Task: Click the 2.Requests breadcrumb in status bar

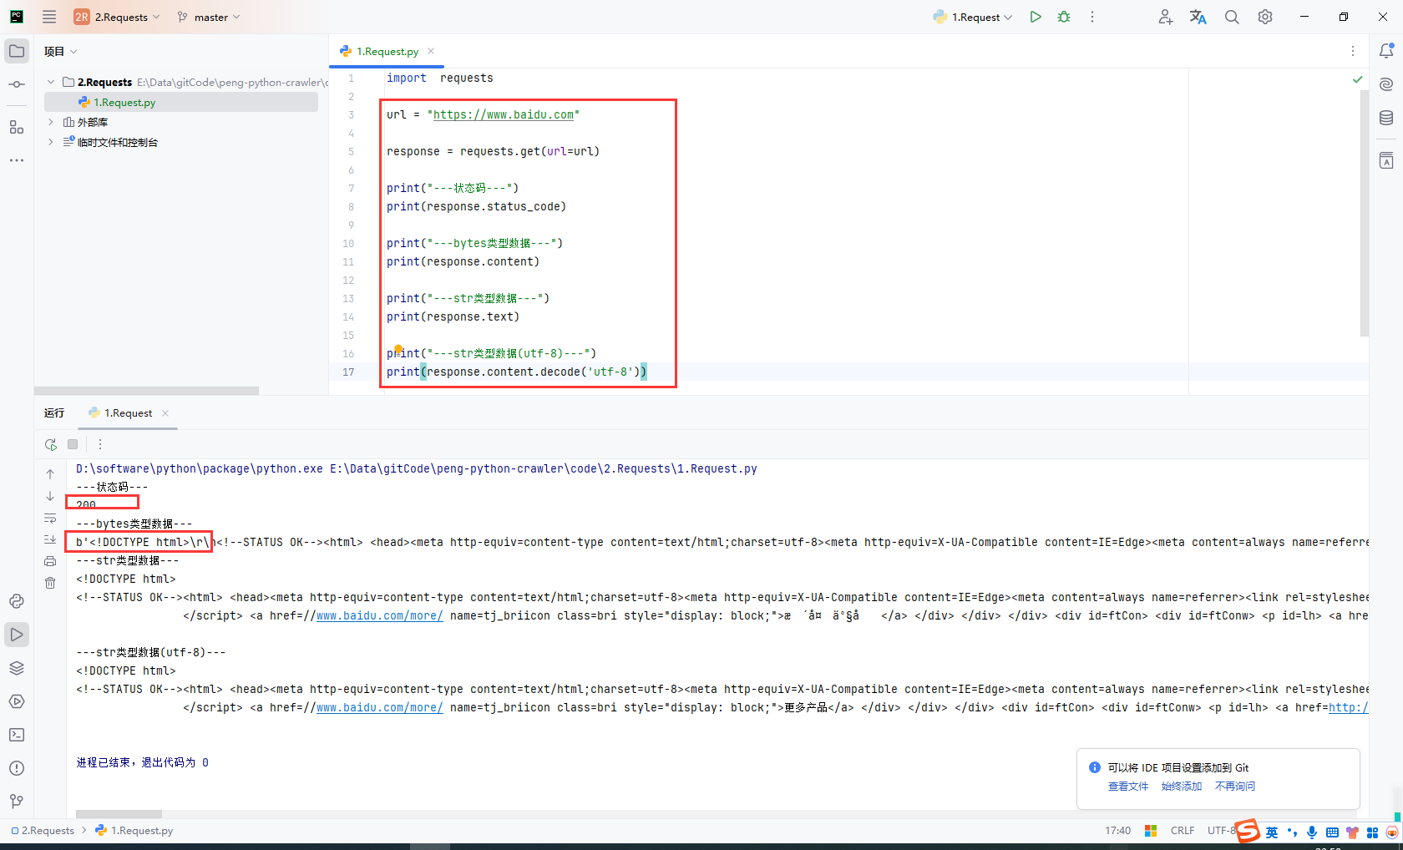Action: coord(43,831)
